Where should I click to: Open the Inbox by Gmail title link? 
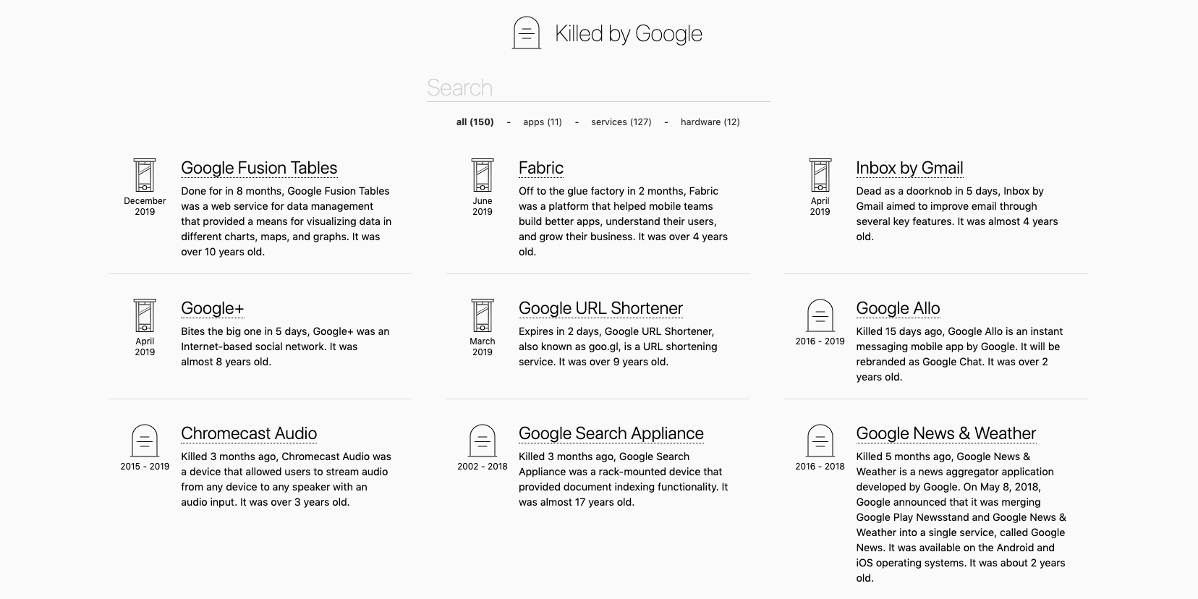[x=909, y=168]
